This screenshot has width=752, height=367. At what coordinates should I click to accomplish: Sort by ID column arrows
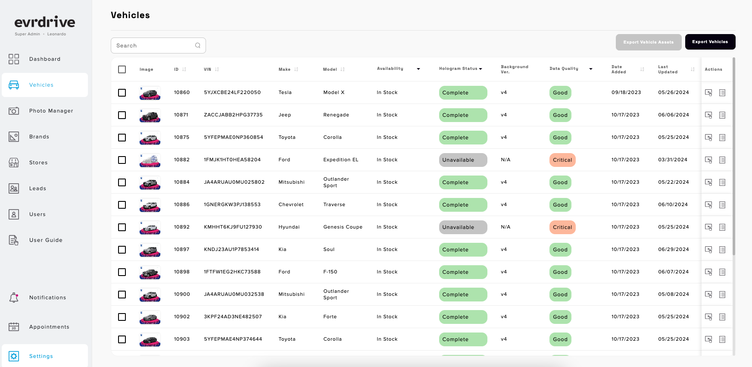[184, 69]
